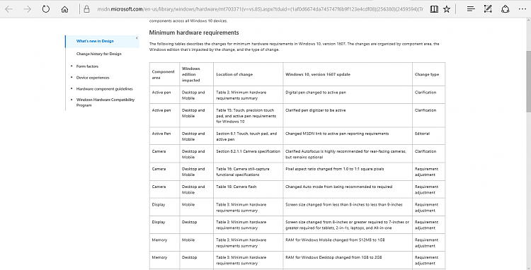Add page to favorites with star icon
This screenshot has height=270, width=531.
click(447, 9)
